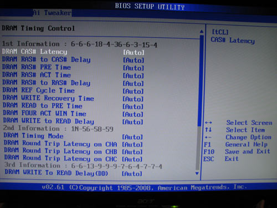Click F1 General Help entry
Viewport: 277px width, 208px height.
point(235,144)
